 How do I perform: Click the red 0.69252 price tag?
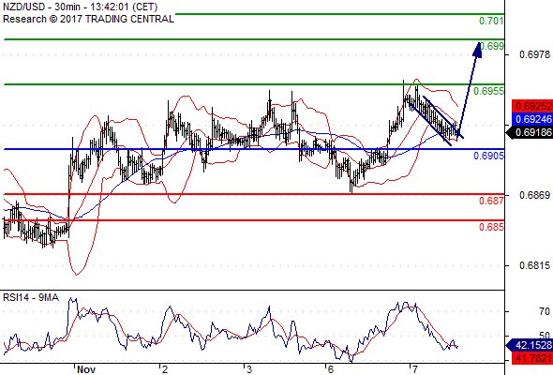(x=532, y=106)
